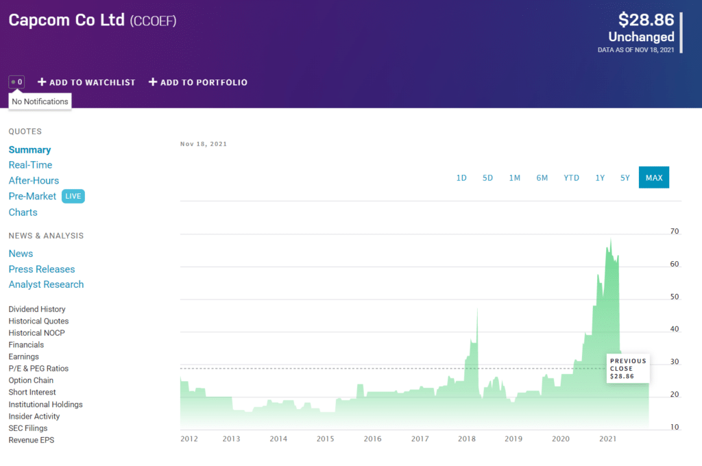Open the Option Chain
Viewport: 702px width, 466px height.
click(x=31, y=380)
